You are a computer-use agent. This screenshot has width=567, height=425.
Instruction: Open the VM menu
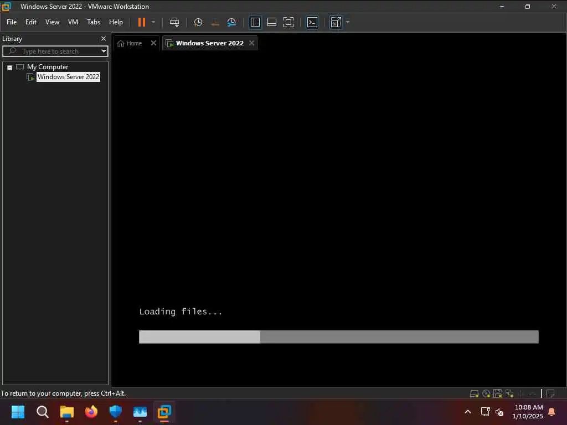(x=73, y=22)
